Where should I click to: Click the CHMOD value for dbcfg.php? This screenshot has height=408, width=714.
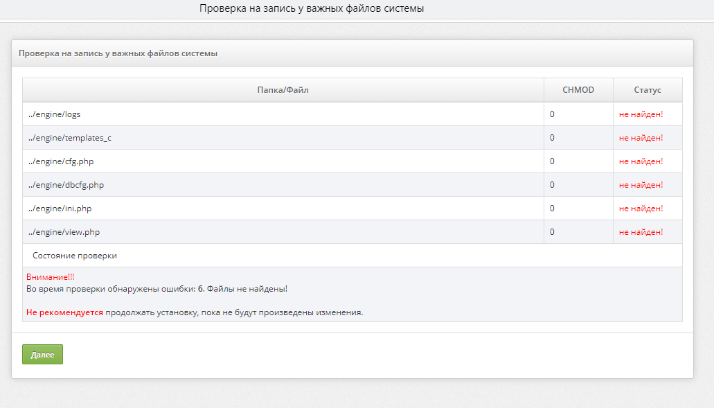click(x=552, y=185)
